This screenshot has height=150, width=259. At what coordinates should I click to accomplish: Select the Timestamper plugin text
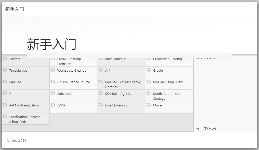[x=19, y=71]
